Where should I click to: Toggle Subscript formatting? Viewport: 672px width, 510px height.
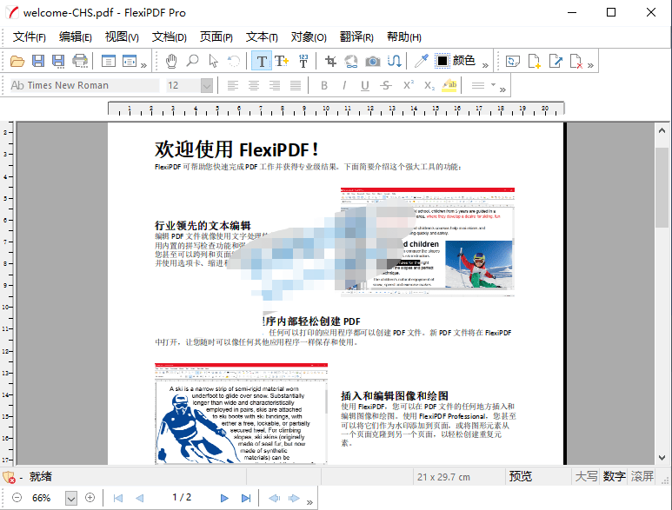tap(429, 86)
